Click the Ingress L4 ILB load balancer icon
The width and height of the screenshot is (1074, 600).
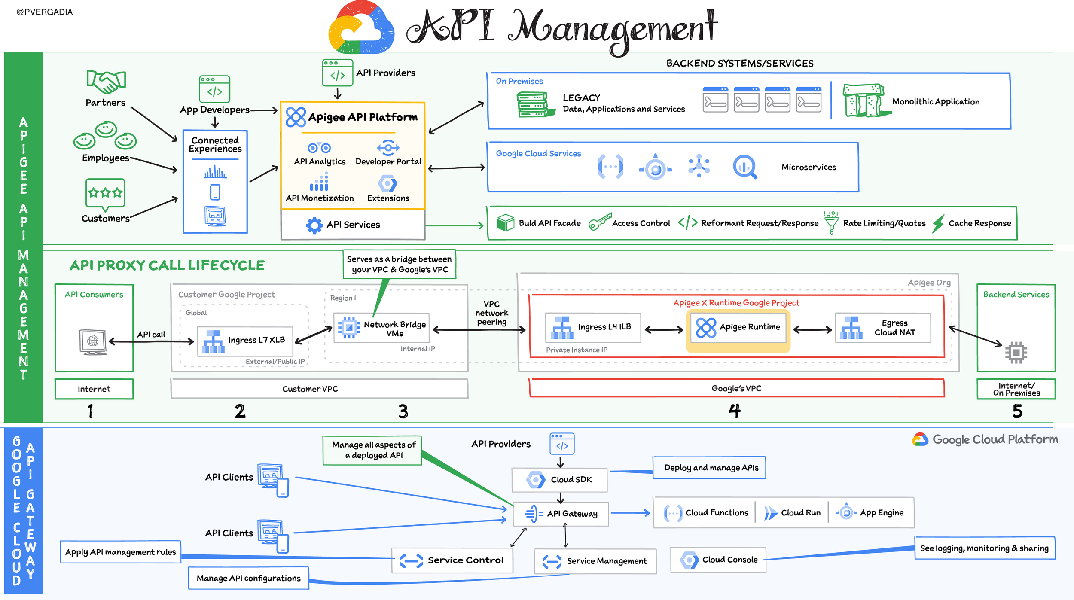coord(562,328)
